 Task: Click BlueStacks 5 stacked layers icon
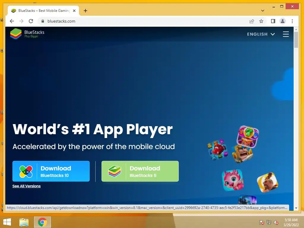(x=115, y=171)
